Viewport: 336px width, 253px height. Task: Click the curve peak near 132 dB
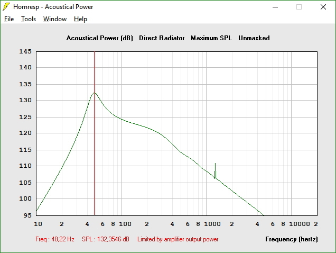pos(94,93)
